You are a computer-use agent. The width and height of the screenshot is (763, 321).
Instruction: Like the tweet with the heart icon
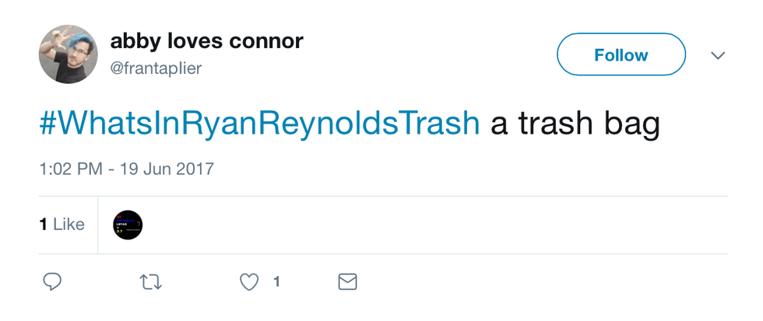[249, 281]
